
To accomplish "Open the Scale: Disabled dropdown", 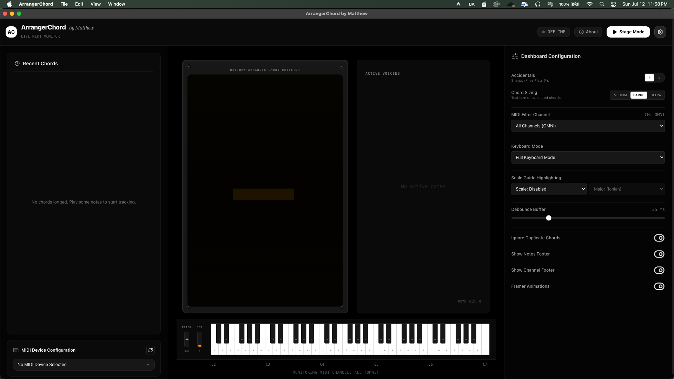I will [x=549, y=189].
